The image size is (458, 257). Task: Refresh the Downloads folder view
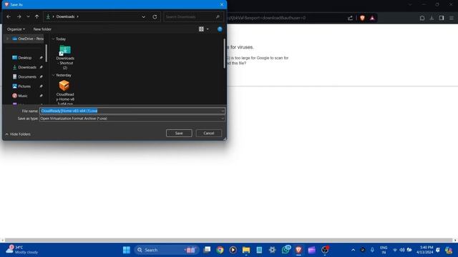[155, 17]
